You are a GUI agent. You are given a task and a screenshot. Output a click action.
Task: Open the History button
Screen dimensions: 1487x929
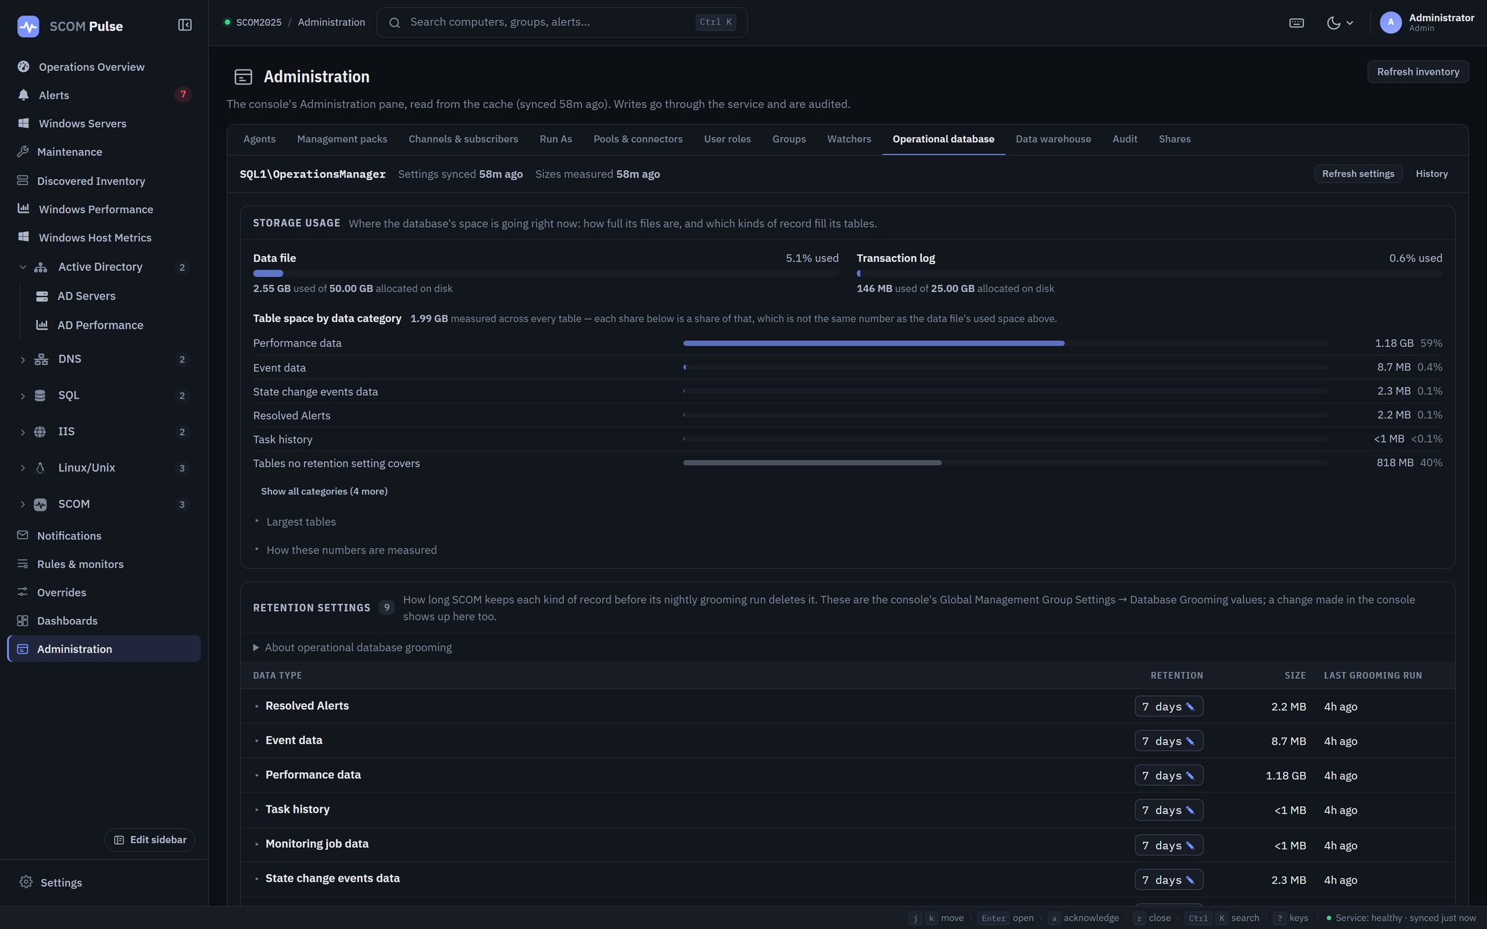(1432, 174)
